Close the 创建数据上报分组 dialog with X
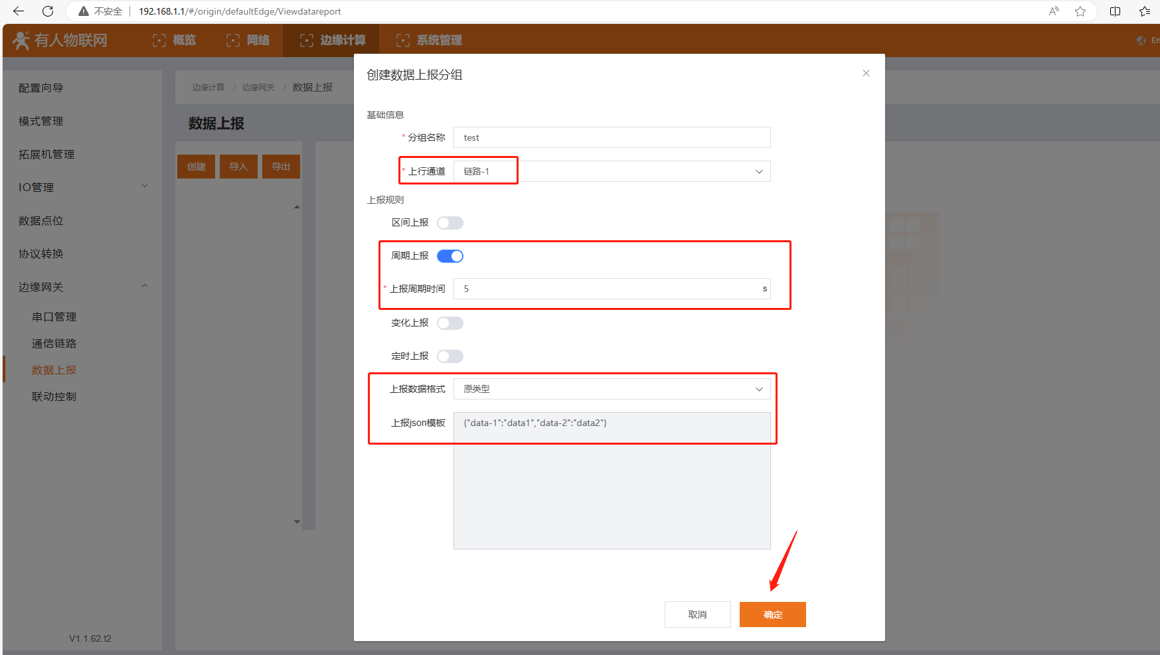 [866, 73]
